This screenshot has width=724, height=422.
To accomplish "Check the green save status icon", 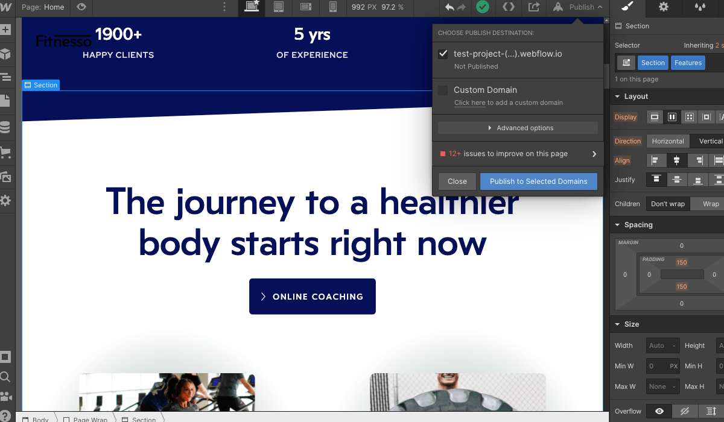I will pos(482,7).
